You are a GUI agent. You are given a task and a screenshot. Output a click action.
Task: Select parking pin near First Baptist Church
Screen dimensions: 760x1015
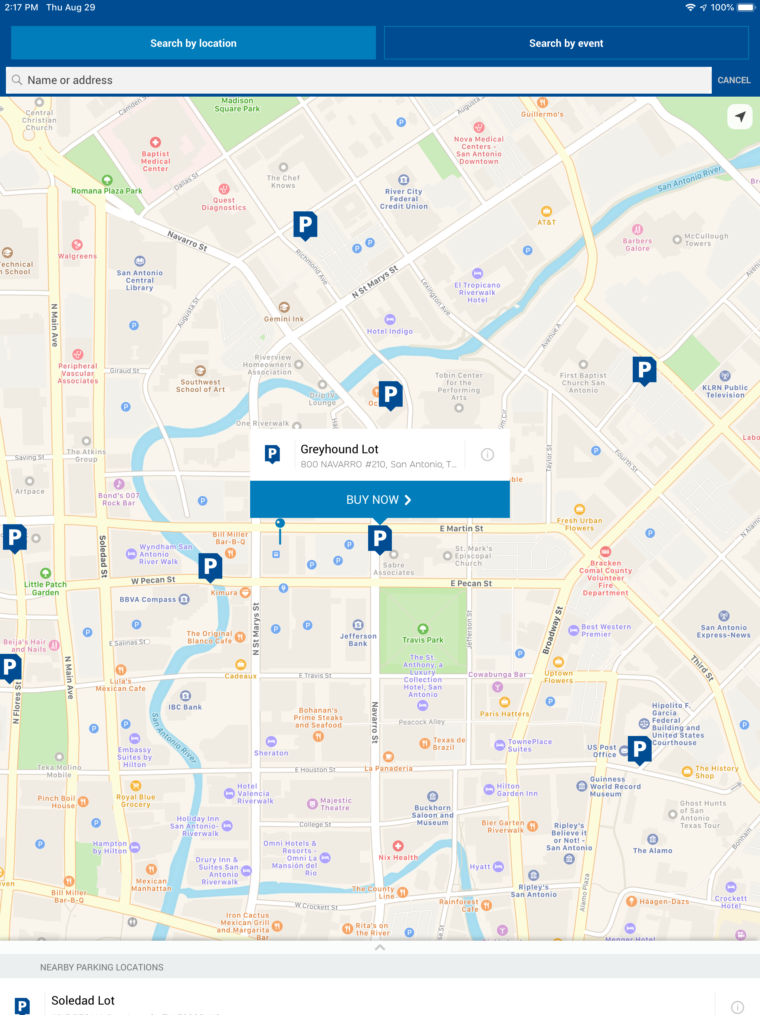(x=644, y=370)
